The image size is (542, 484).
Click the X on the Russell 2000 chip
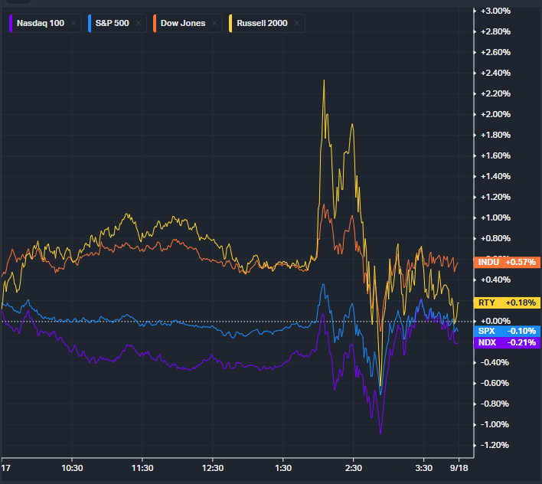click(x=296, y=23)
